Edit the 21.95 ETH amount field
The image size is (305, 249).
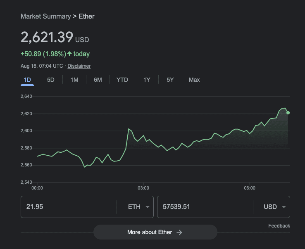click(69, 207)
